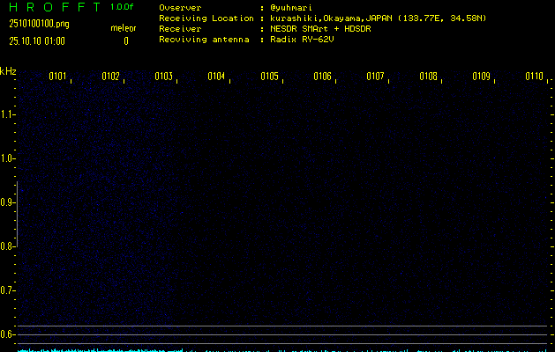Click the HROFFT title text

click(55, 7)
